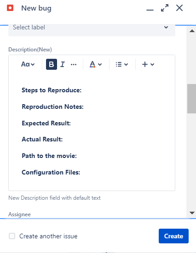Open insert plus menu
This screenshot has width=196, height=253.
(148, 64)
